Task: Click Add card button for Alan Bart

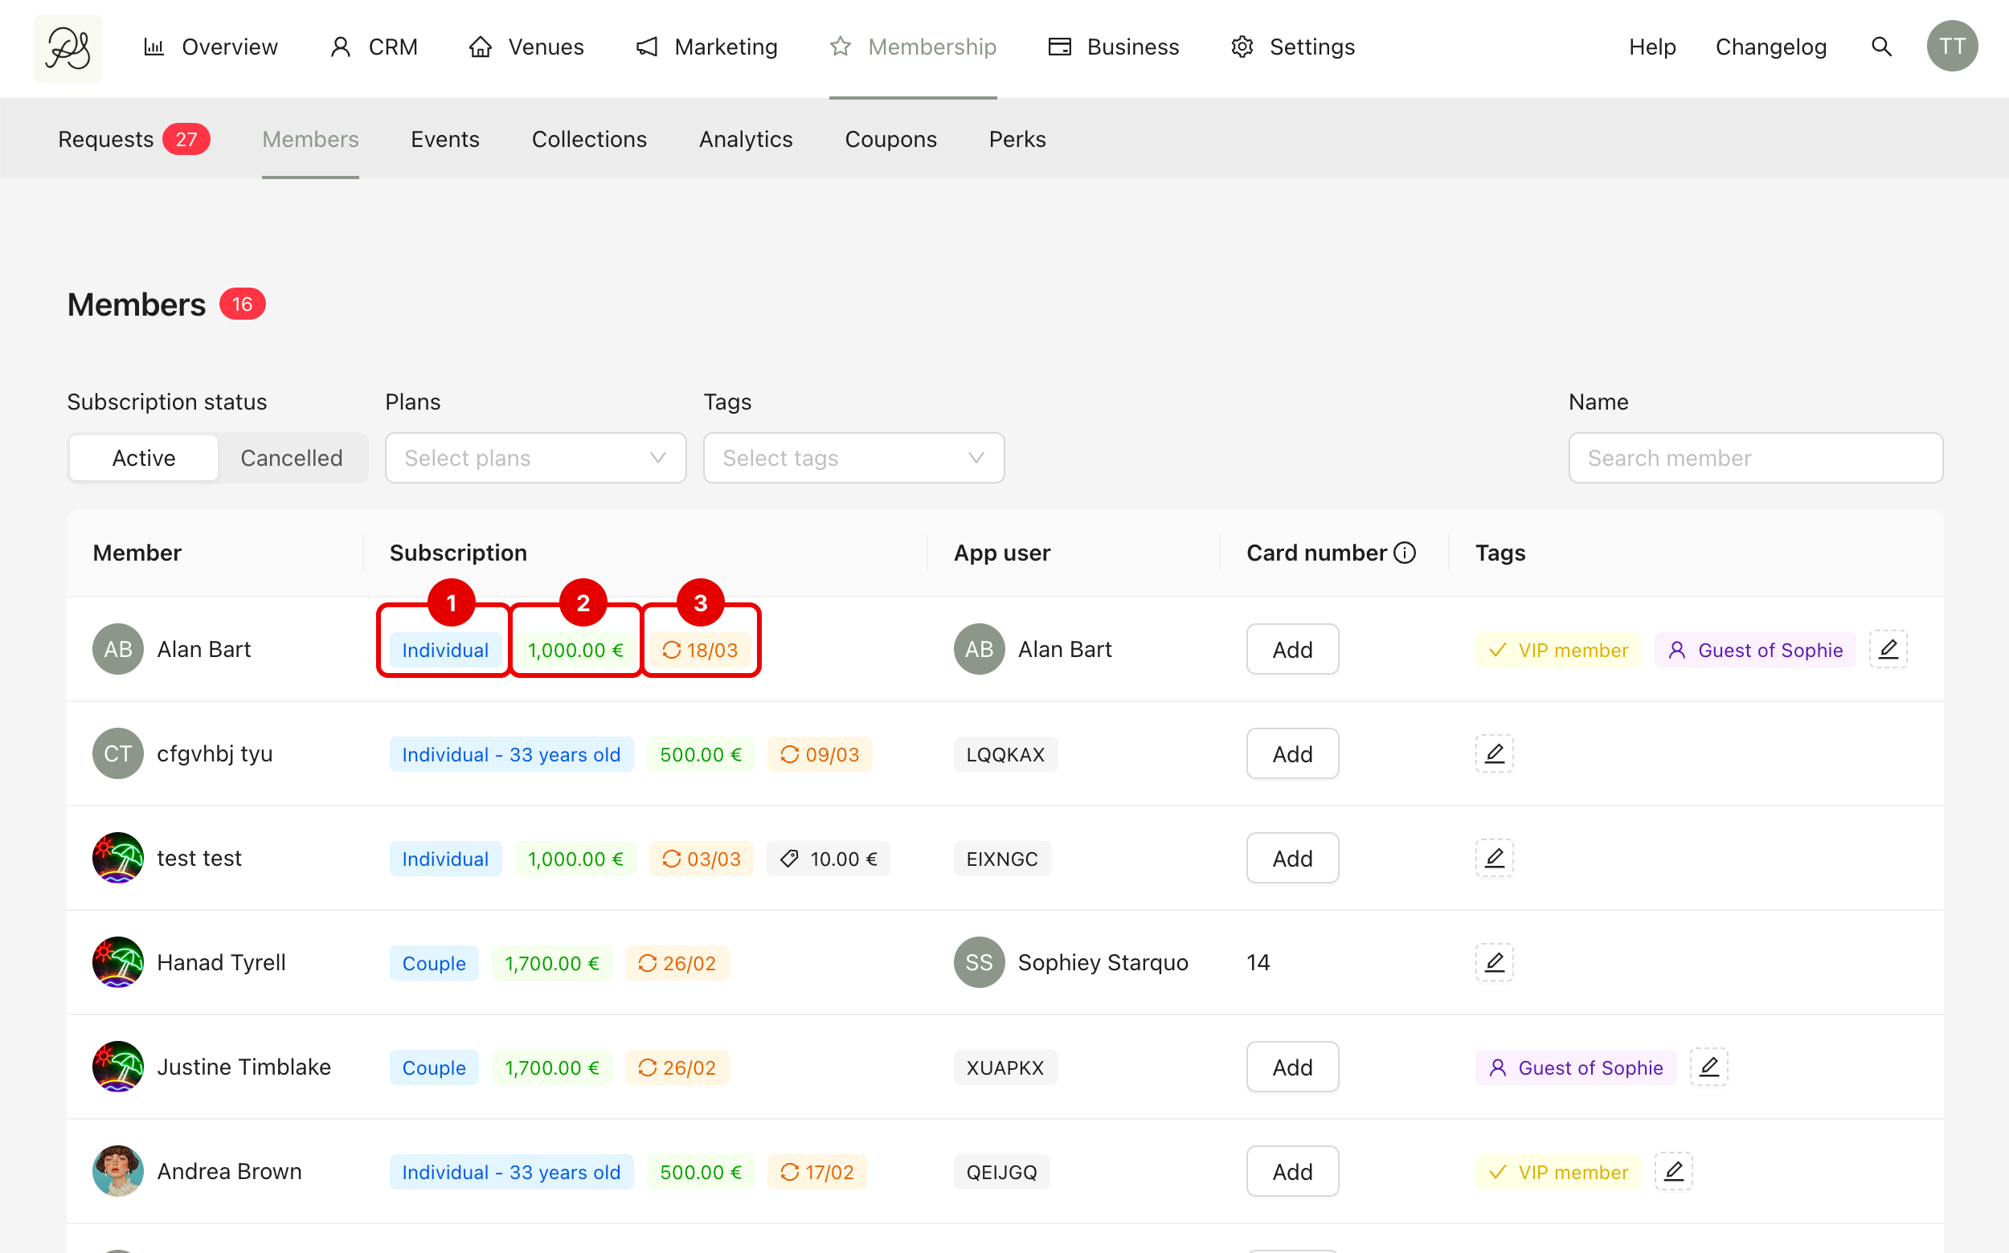Action: [1292, 649]
